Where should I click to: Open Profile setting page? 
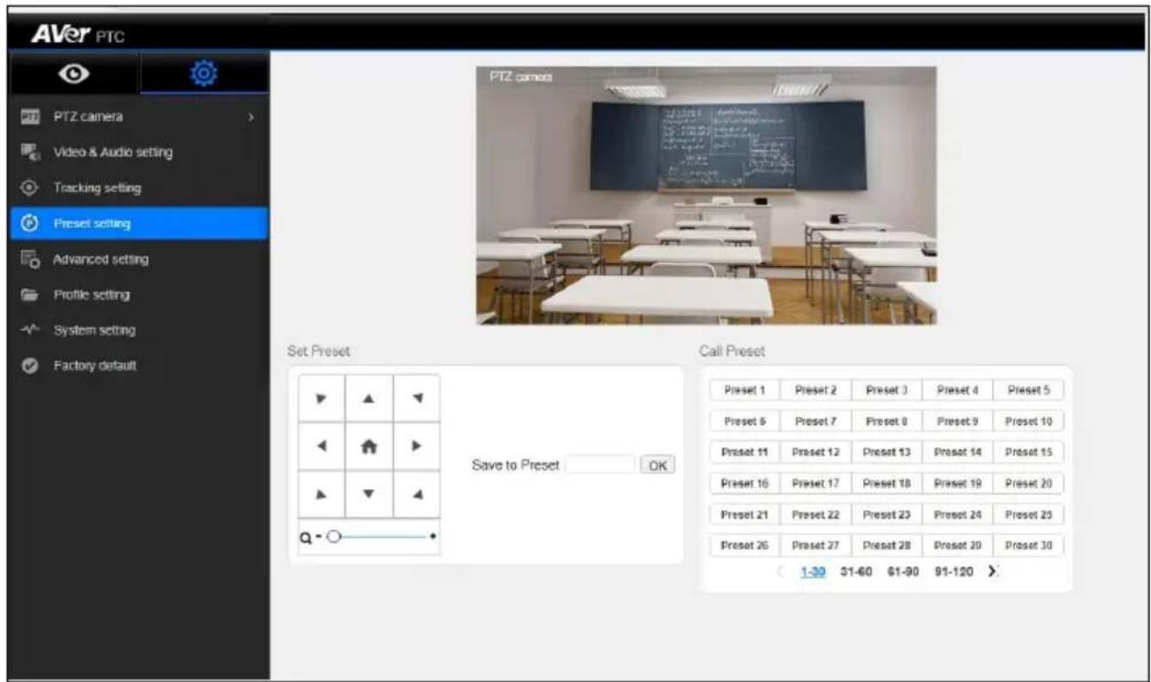click(x=139, y=295)
